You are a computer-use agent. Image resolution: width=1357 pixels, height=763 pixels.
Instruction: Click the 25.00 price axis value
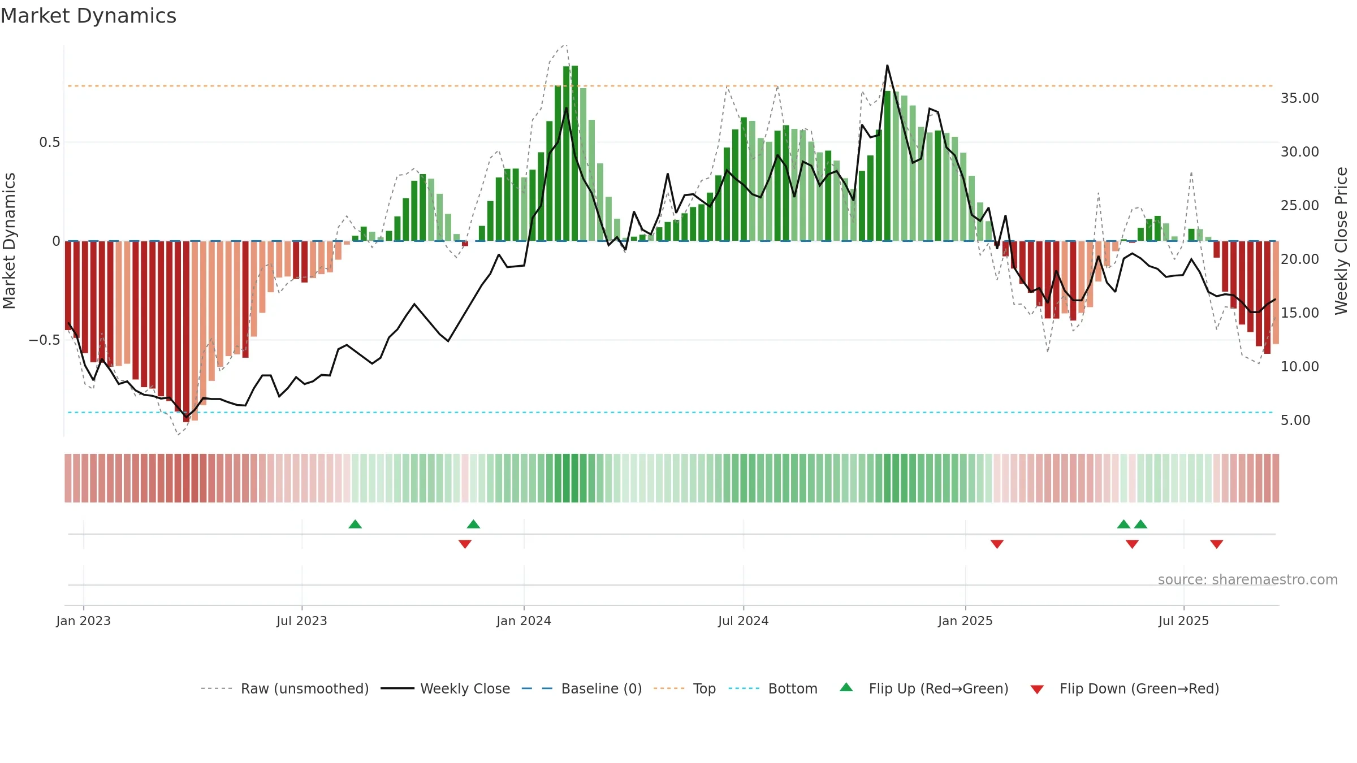click(1300, 205)
